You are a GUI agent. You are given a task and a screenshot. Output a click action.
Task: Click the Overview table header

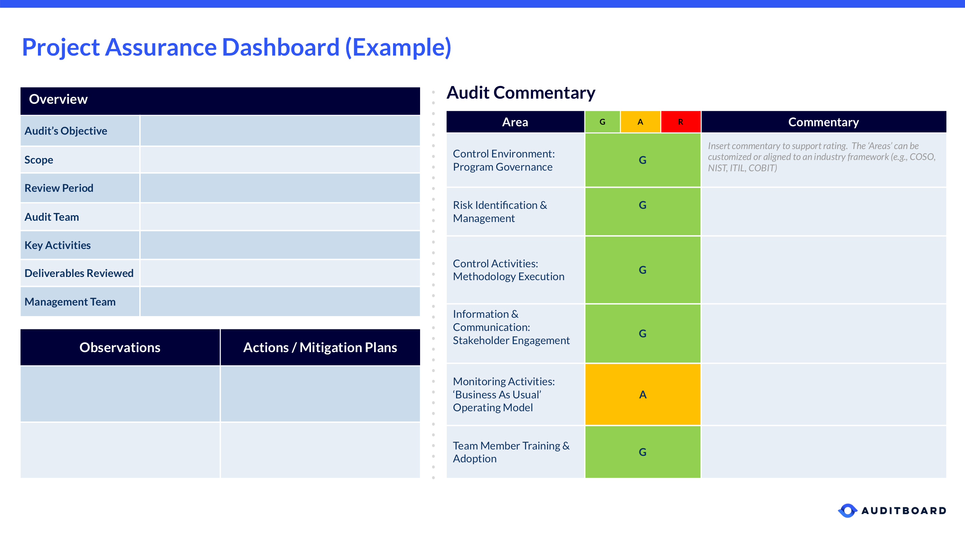(x=220, y=101)
